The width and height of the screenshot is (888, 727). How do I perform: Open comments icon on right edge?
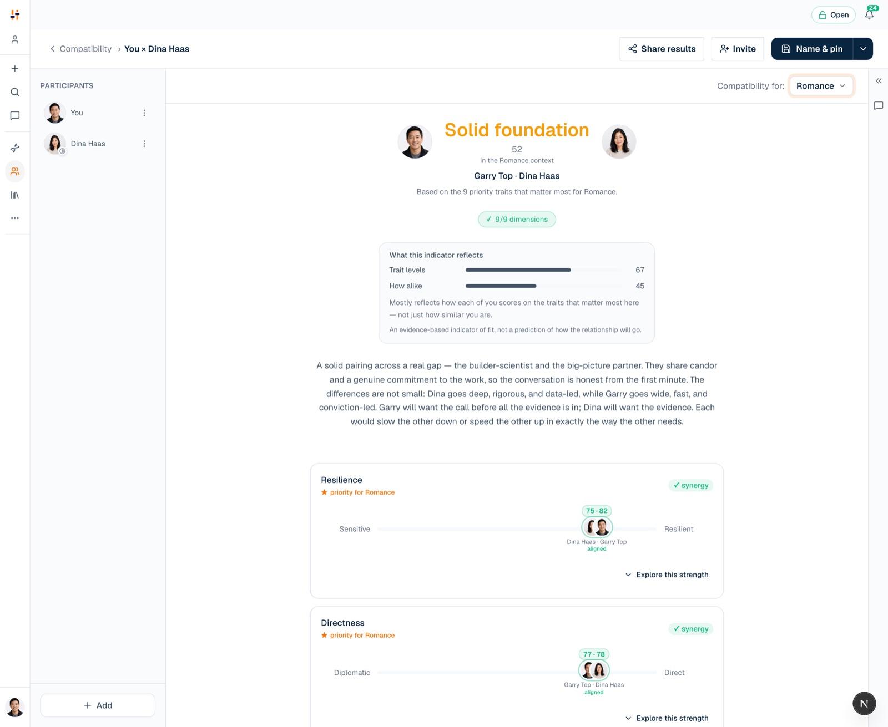tap(879, 105)
